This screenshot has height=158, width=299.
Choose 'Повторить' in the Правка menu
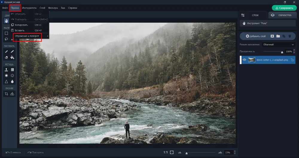click(x=30, y=19)
